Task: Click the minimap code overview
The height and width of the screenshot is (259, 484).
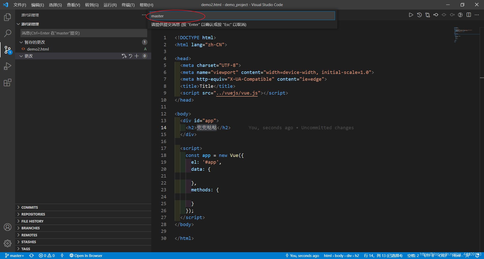Action: pyautogui.click(x=466, y=35)
